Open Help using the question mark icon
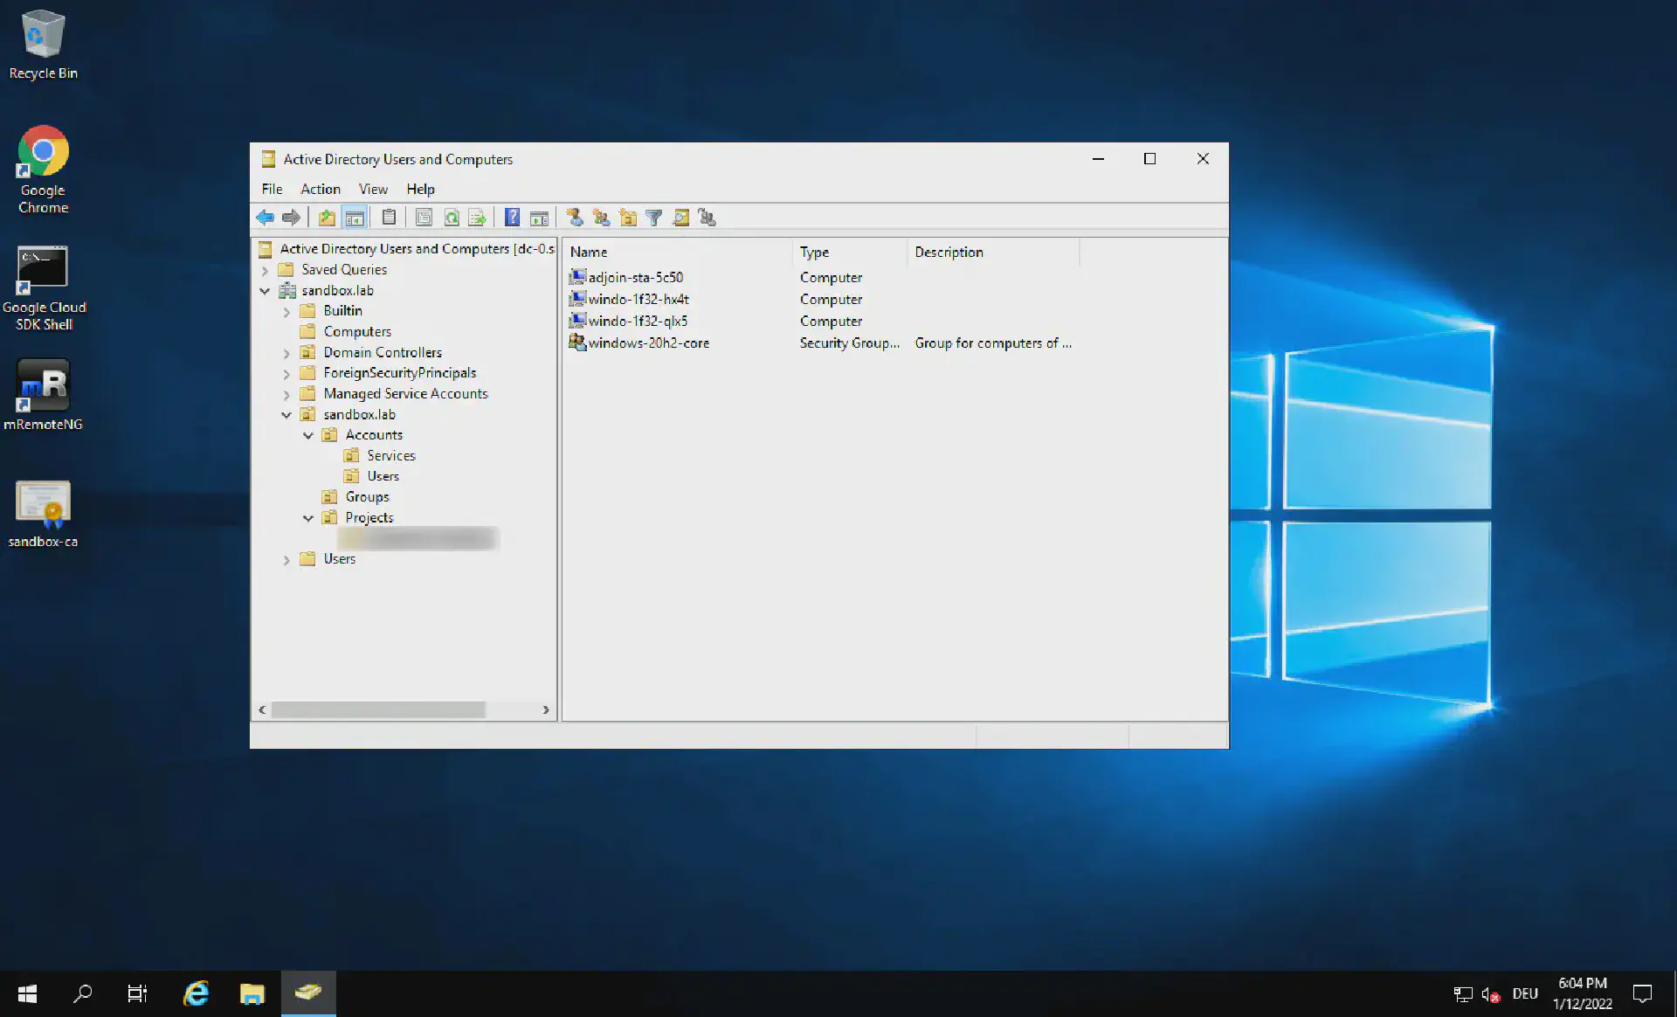 (513, 217)
